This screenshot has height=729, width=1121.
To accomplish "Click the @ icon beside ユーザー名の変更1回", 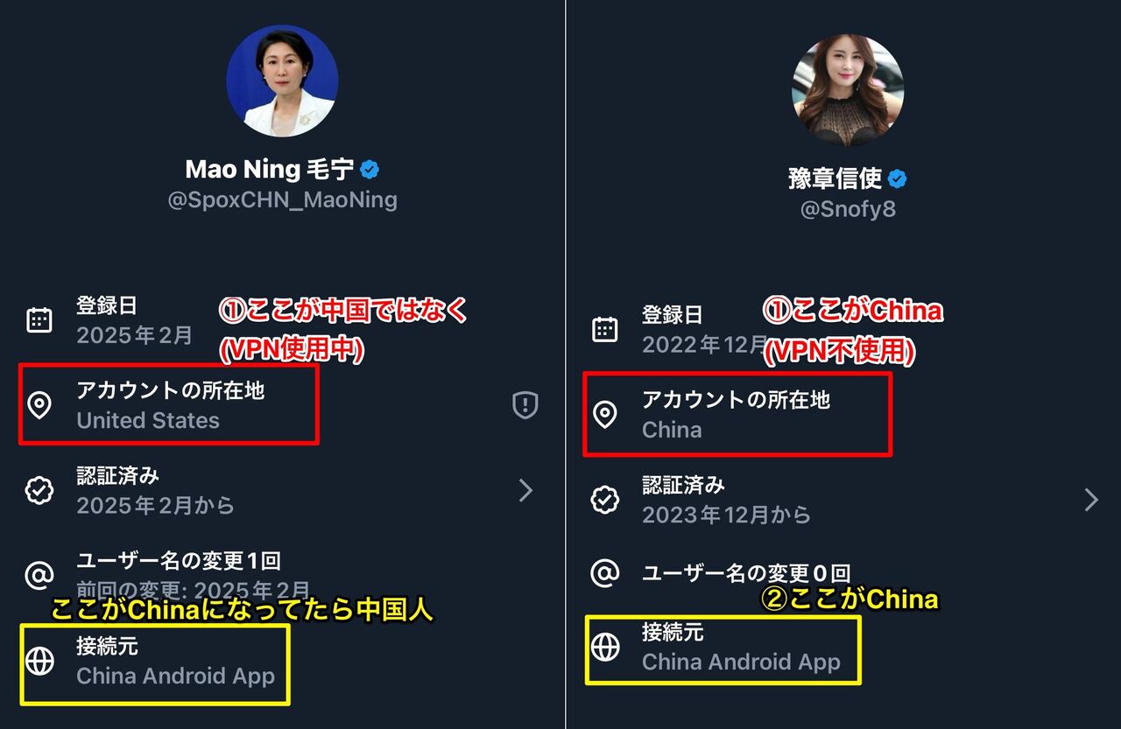I will [x=39, y=576].
